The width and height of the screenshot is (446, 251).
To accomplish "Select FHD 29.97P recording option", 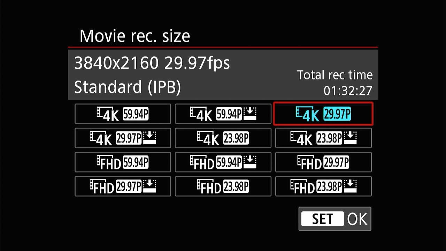I will (323, 162).
